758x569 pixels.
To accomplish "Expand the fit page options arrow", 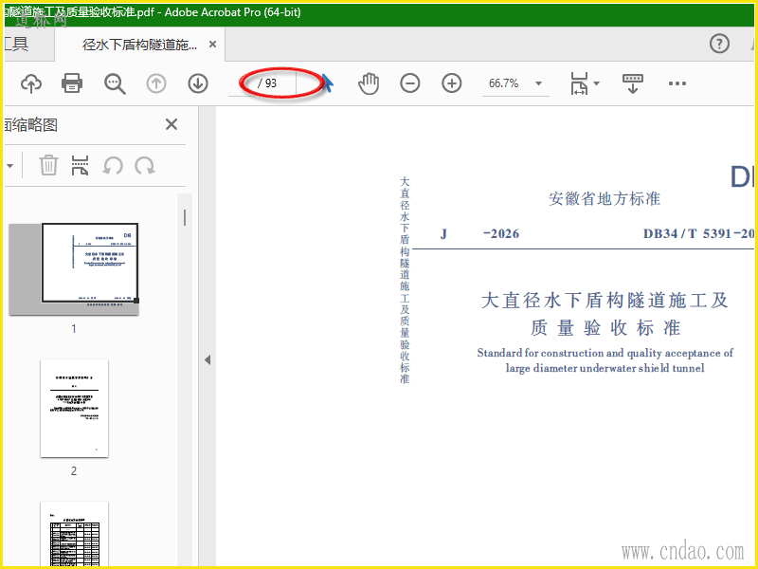I will click(x=597, y=83).
